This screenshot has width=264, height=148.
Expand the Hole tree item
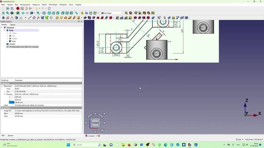pos(7,41)
